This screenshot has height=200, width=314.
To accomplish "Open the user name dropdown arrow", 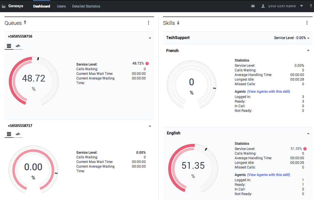I will (301, 6).
